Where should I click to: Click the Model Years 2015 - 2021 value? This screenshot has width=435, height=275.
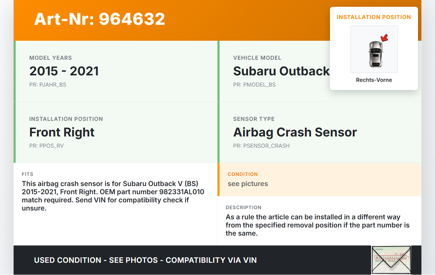point(64,71)
